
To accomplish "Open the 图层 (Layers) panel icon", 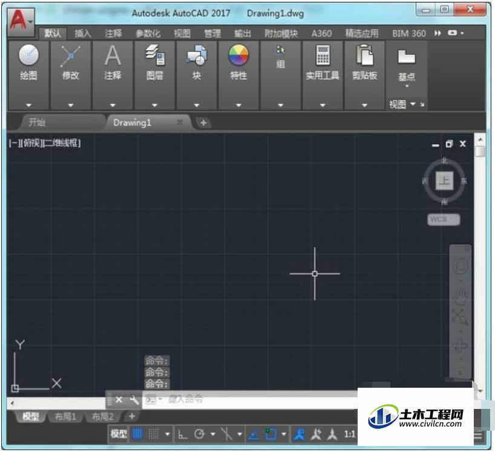I will tap(155, 55).
